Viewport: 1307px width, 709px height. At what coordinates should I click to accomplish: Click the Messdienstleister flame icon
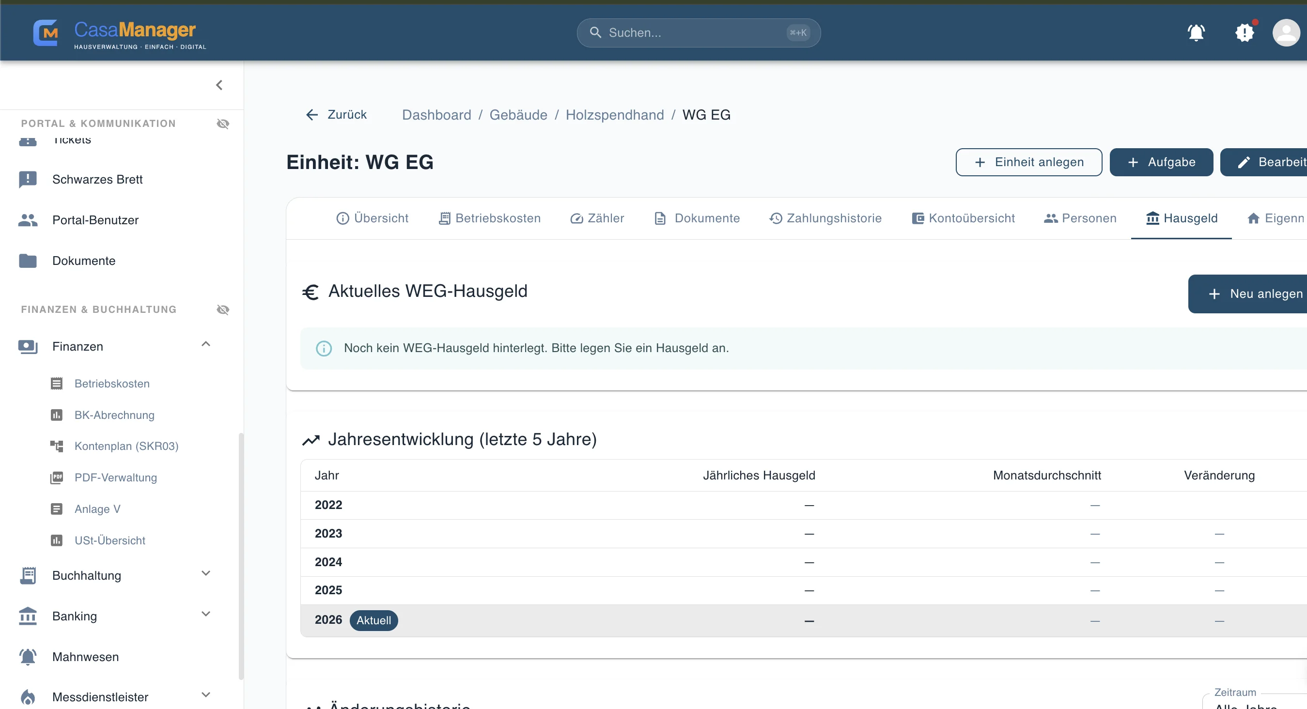click(28, 698)
